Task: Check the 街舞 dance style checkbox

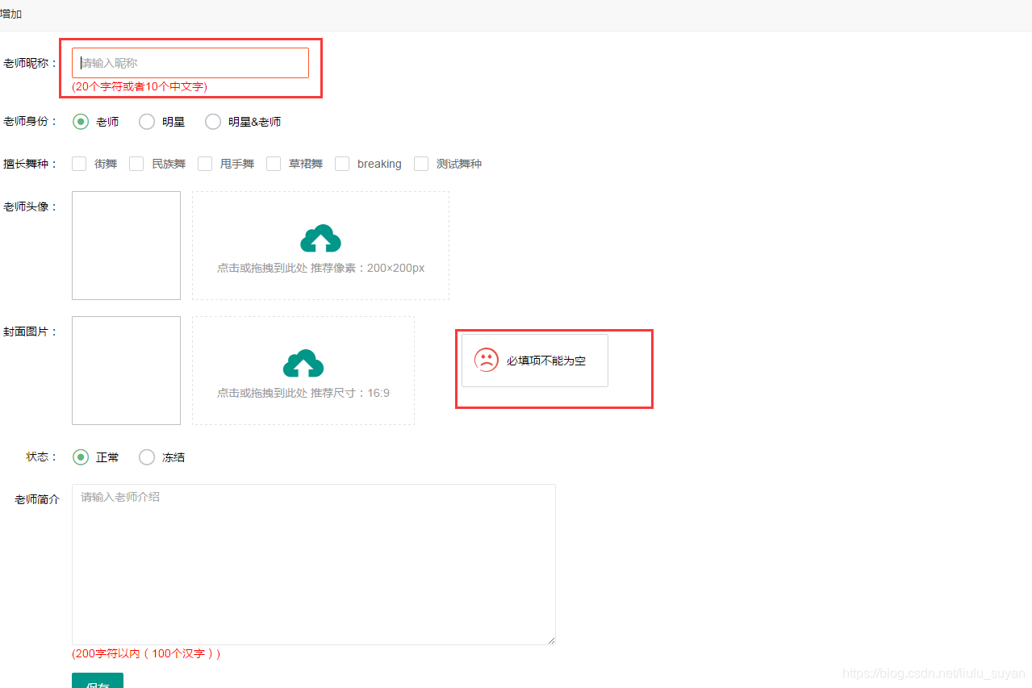Action: (78, 163)
